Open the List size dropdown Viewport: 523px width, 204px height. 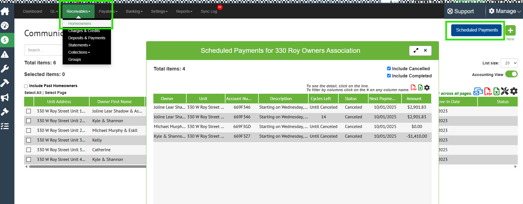point(509,63)
